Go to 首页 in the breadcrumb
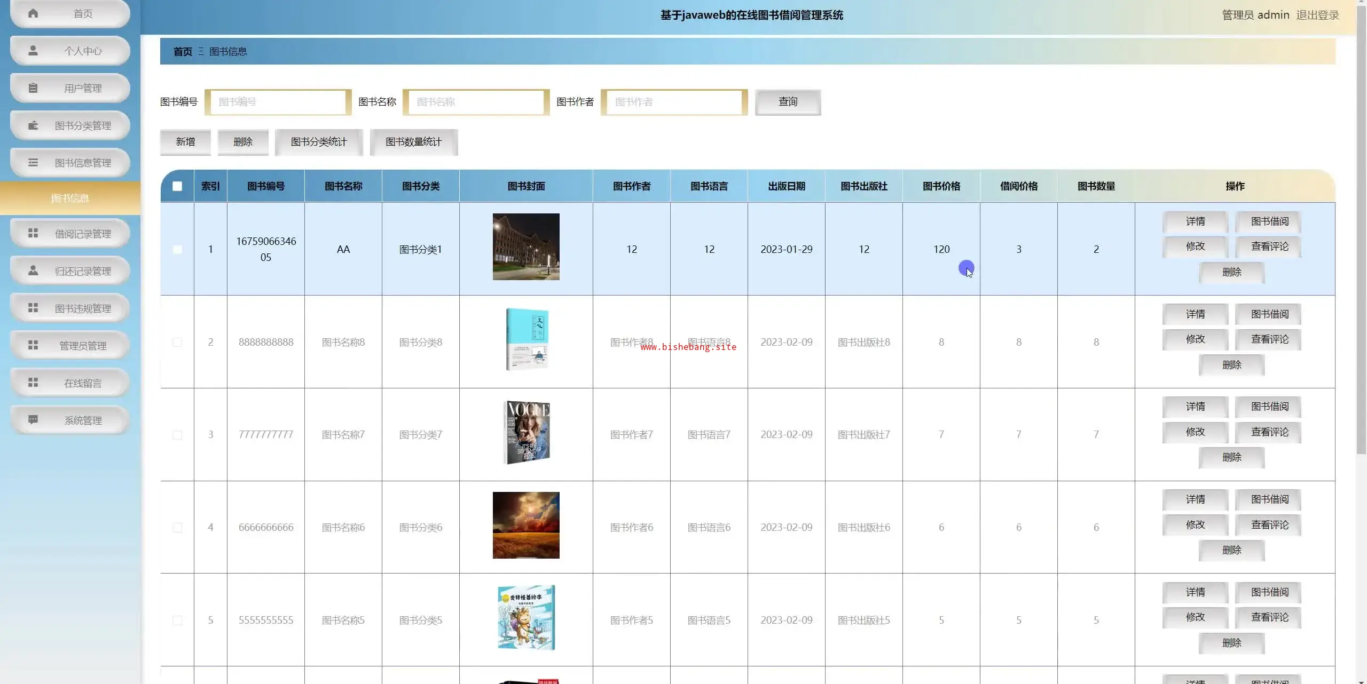Viewport: 1367px width, 684px height. pyautogui.click(x=183, y=52)
